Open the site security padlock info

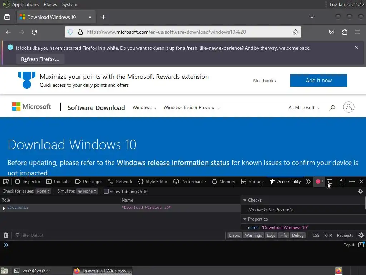click(80, 32)
